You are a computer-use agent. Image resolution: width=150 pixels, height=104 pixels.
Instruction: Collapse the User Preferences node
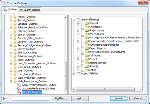click(73, 20)
